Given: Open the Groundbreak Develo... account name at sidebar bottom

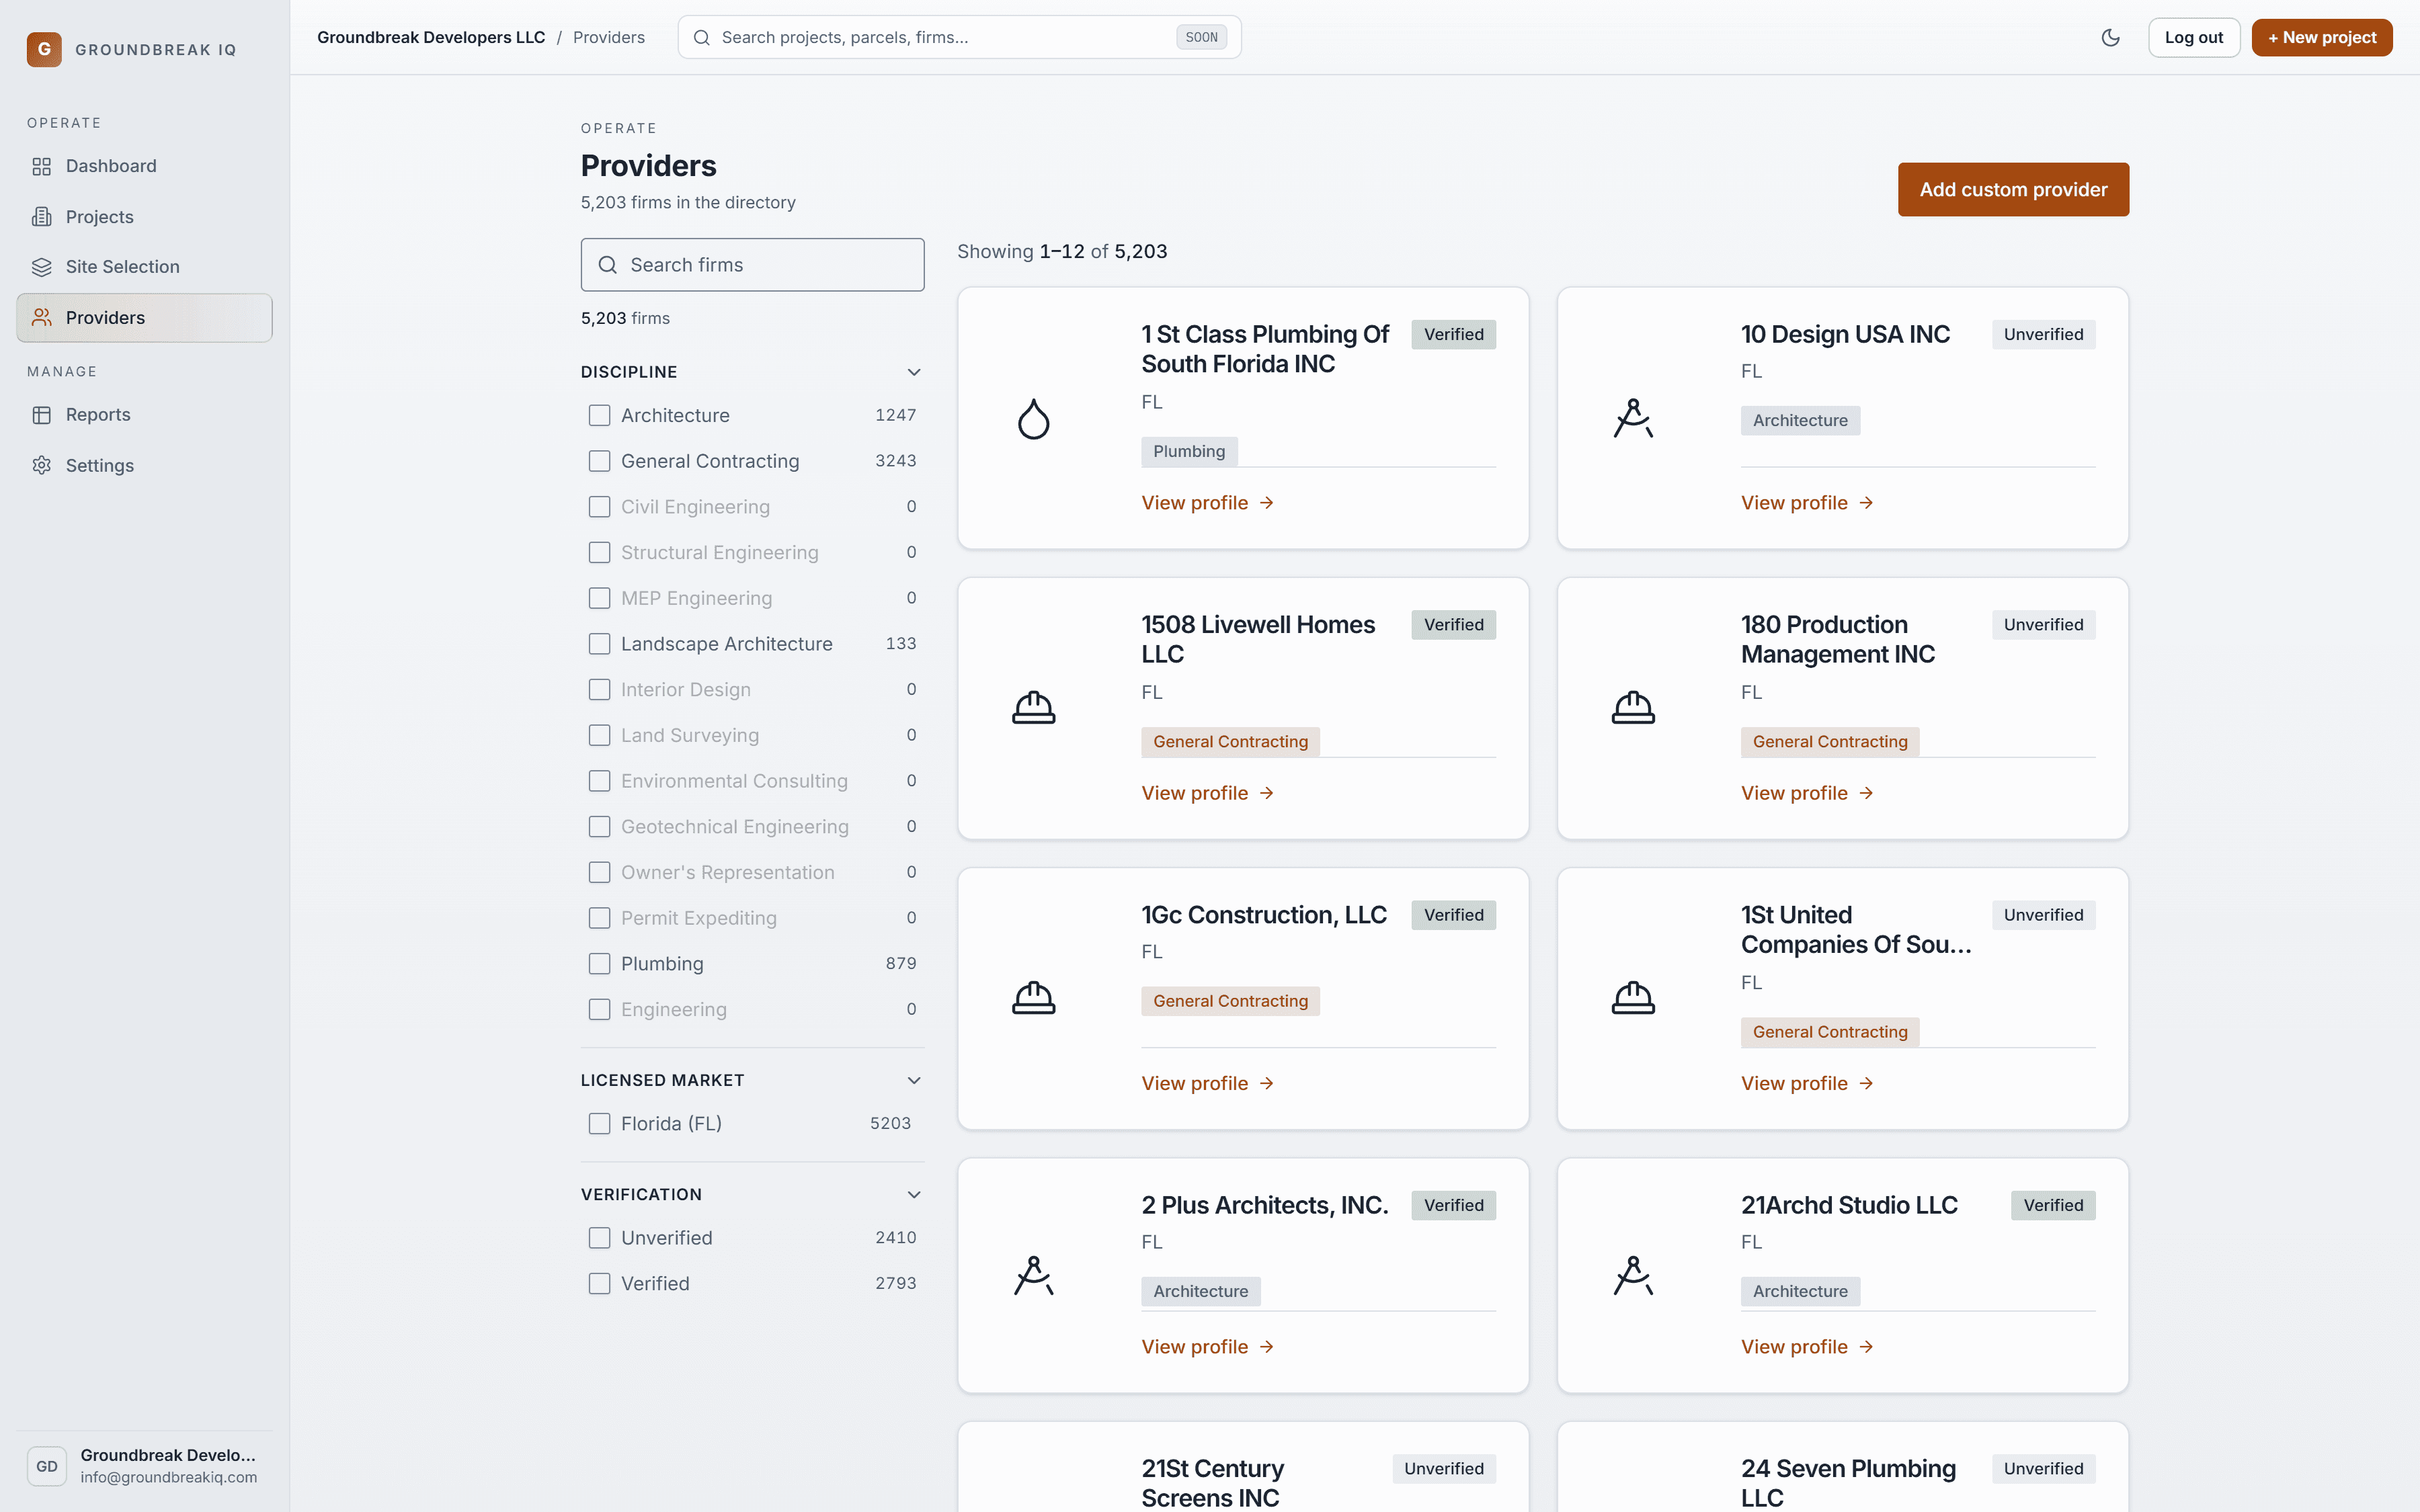Looking at the screenshot, I should (168, 1455).
